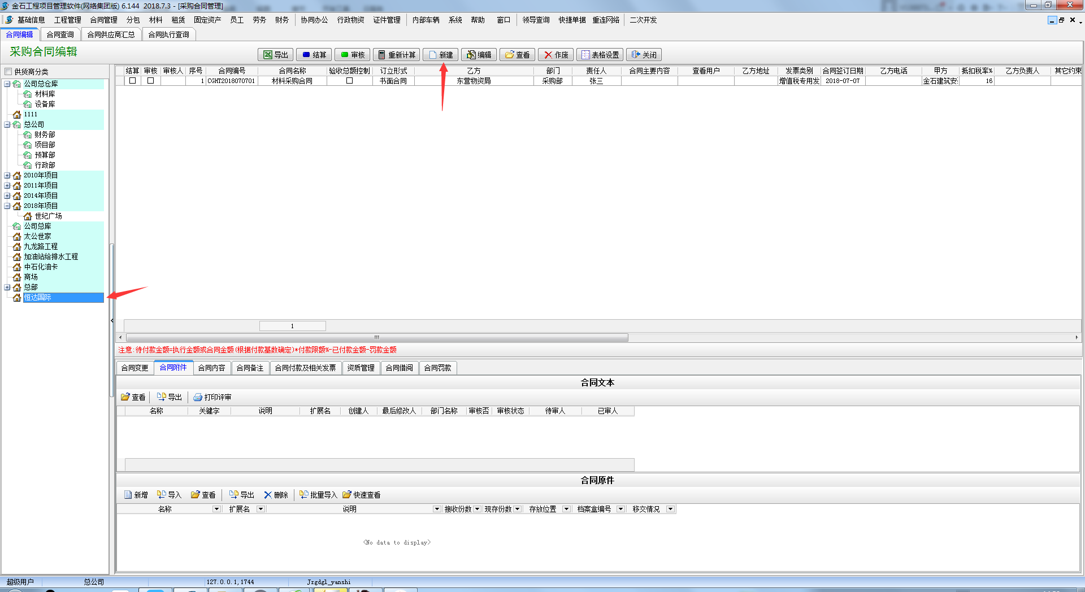Click the horizontal scrollbar of contract grid

[376, 337]
